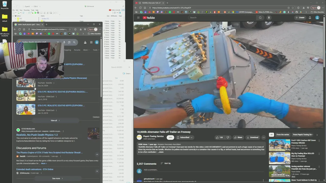326x183 pixels.
Task: Open new tab in YouTube browser window
Action: (x=167, y=3)
